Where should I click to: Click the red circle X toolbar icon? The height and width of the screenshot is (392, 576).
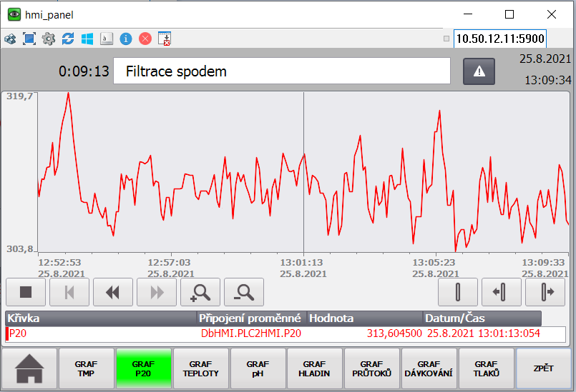coord(145,39)
